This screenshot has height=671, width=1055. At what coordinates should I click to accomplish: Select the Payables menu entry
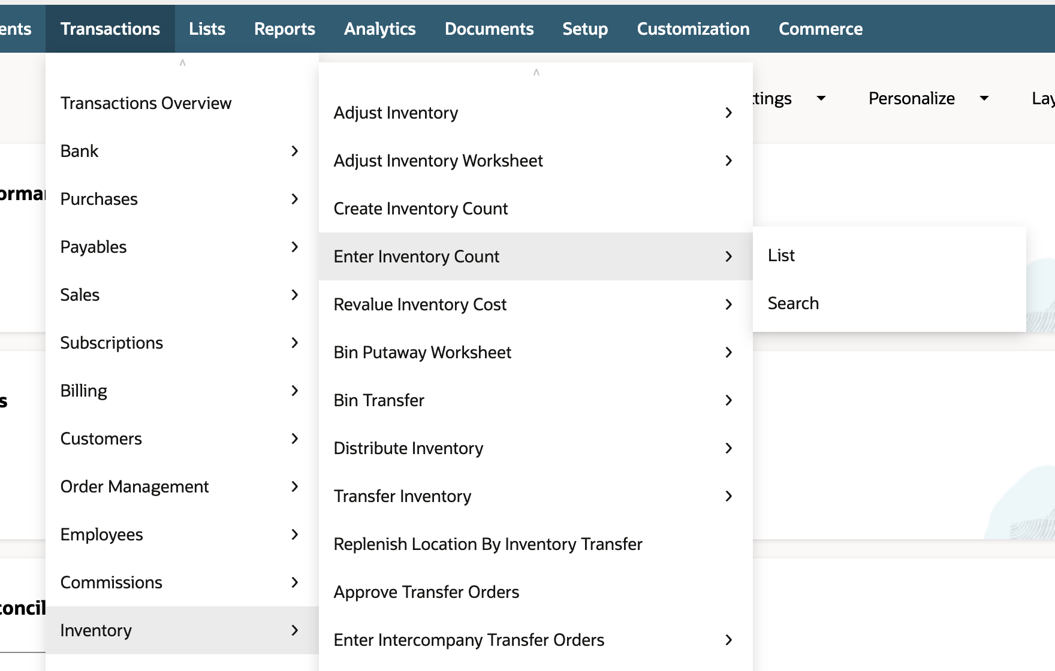(182, 247)
